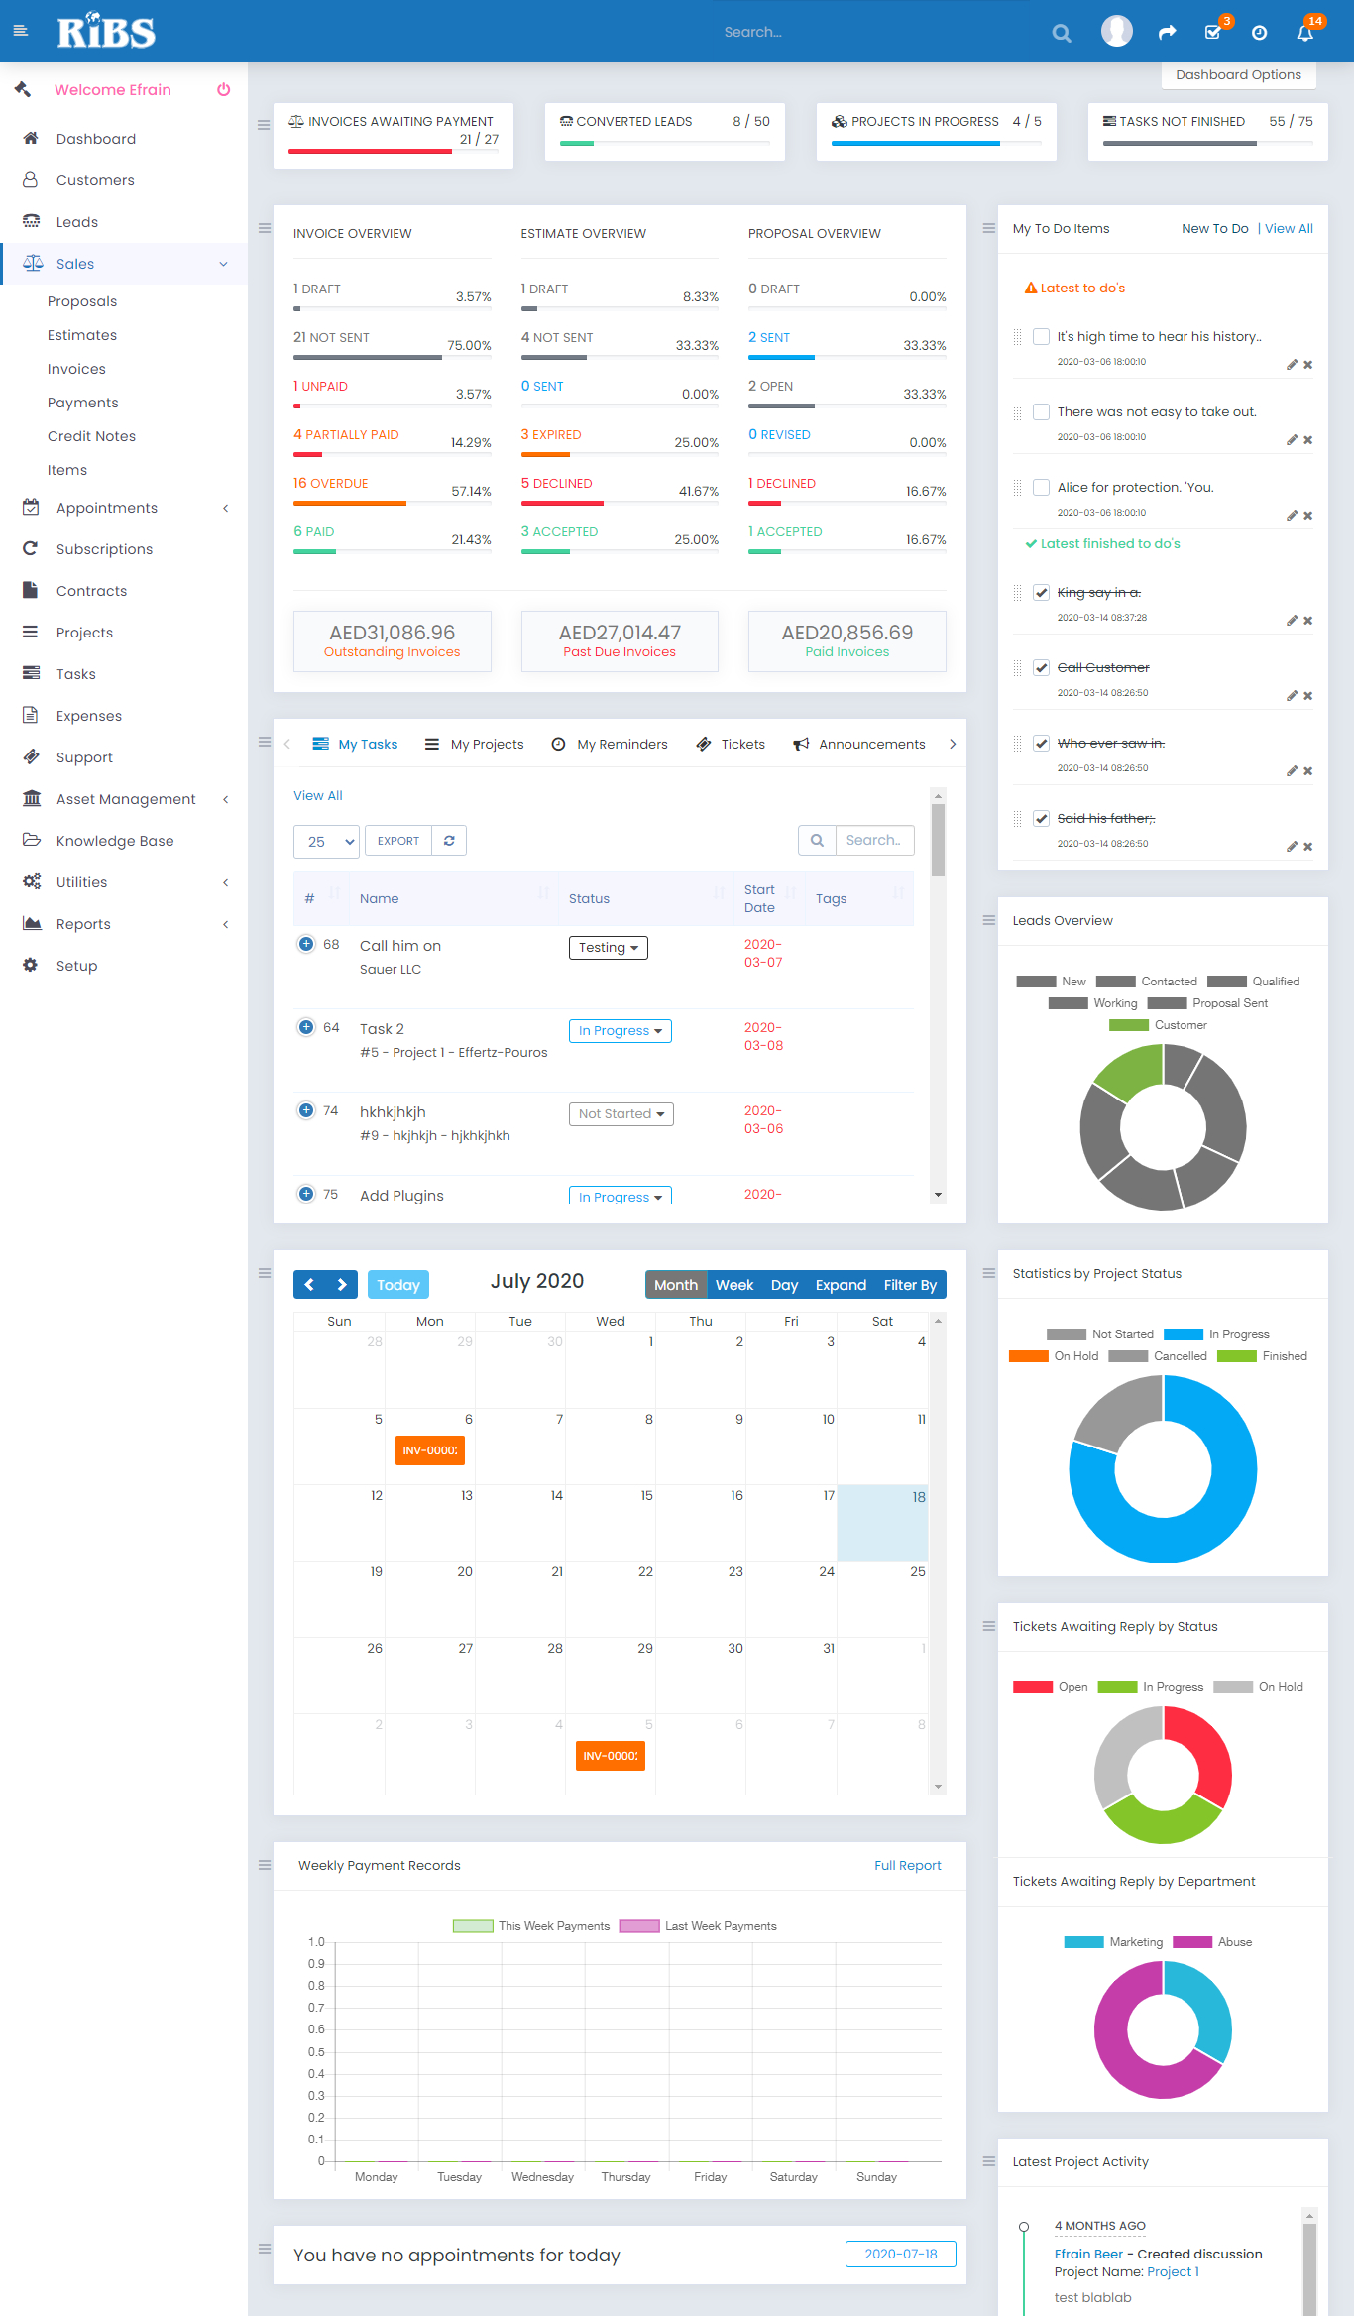Open the 'Testing' status dropdown for task 68
1354x2316 pixels.
coord(608,948)
